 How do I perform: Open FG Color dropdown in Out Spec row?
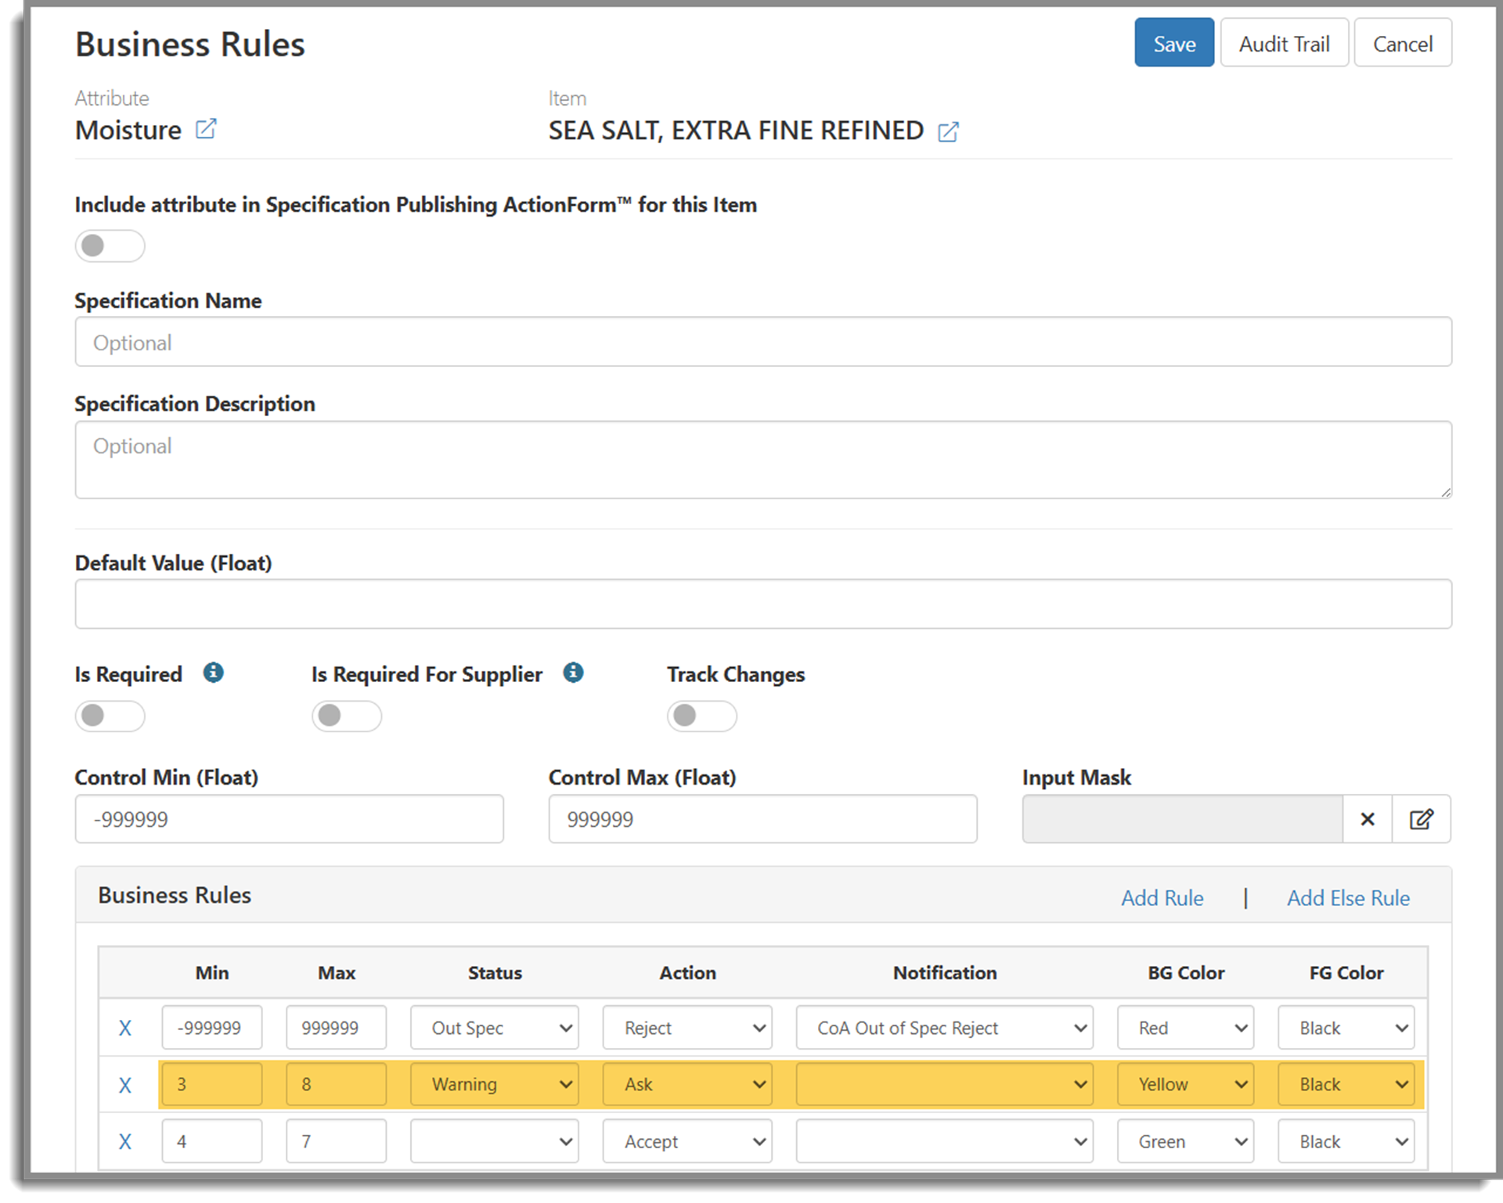point(1346,1028)
